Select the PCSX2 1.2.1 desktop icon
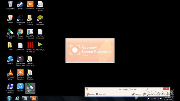Image resolution: width=180 pixels, height=101 pixels. (40, 6)
